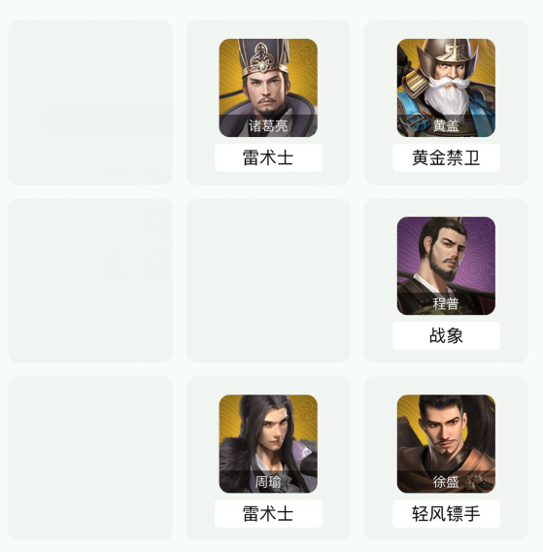Select the 黄盖 hero portrait
543x552 pixels.
click(x=446, y=87)
